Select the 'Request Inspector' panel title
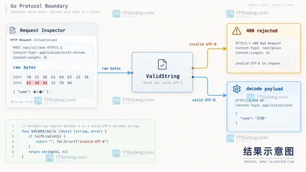 click(x=43, y=31)
